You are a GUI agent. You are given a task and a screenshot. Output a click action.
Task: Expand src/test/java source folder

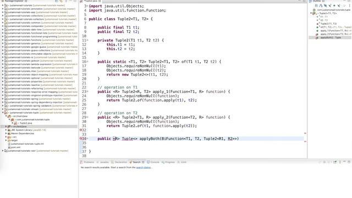click(x=6, y=127)
